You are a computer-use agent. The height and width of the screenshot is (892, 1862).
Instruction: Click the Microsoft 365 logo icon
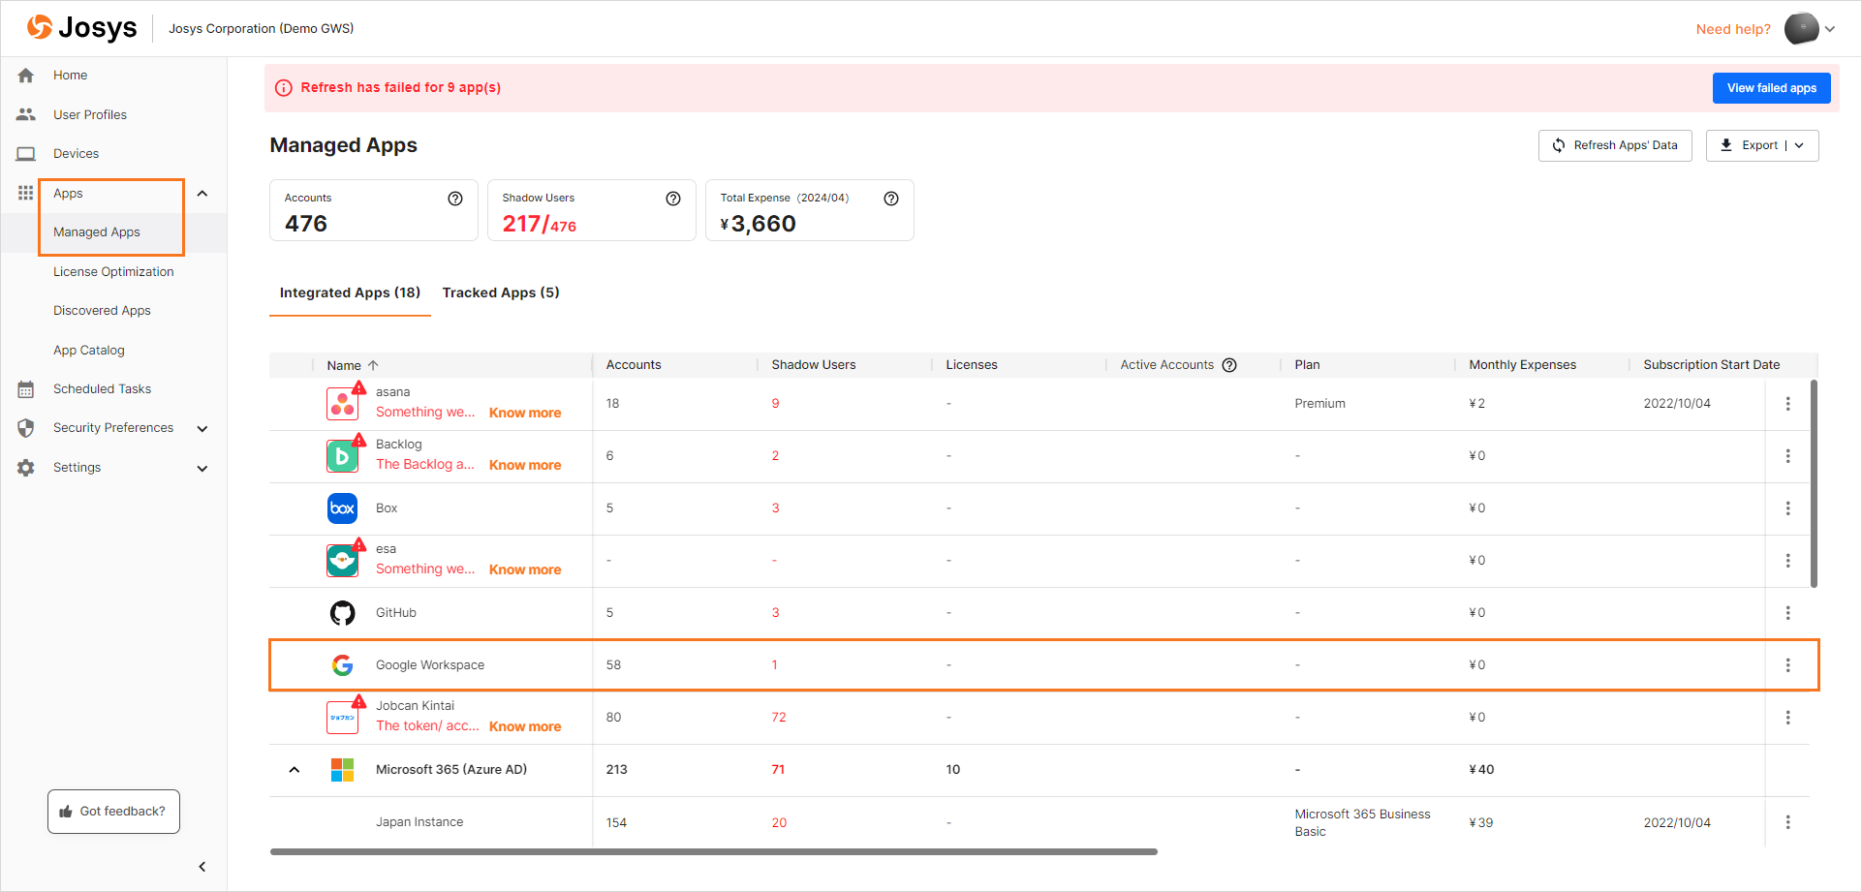343,770
